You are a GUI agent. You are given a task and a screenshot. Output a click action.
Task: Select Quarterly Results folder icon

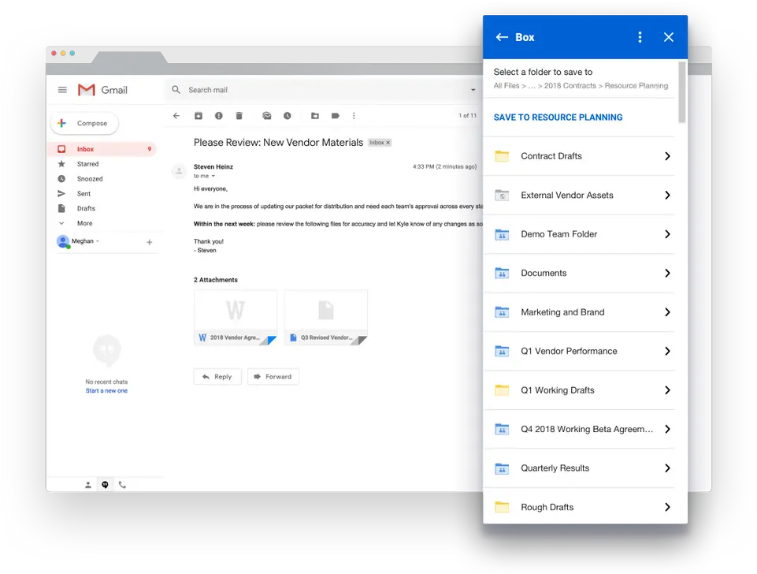(x=502, y=468)
